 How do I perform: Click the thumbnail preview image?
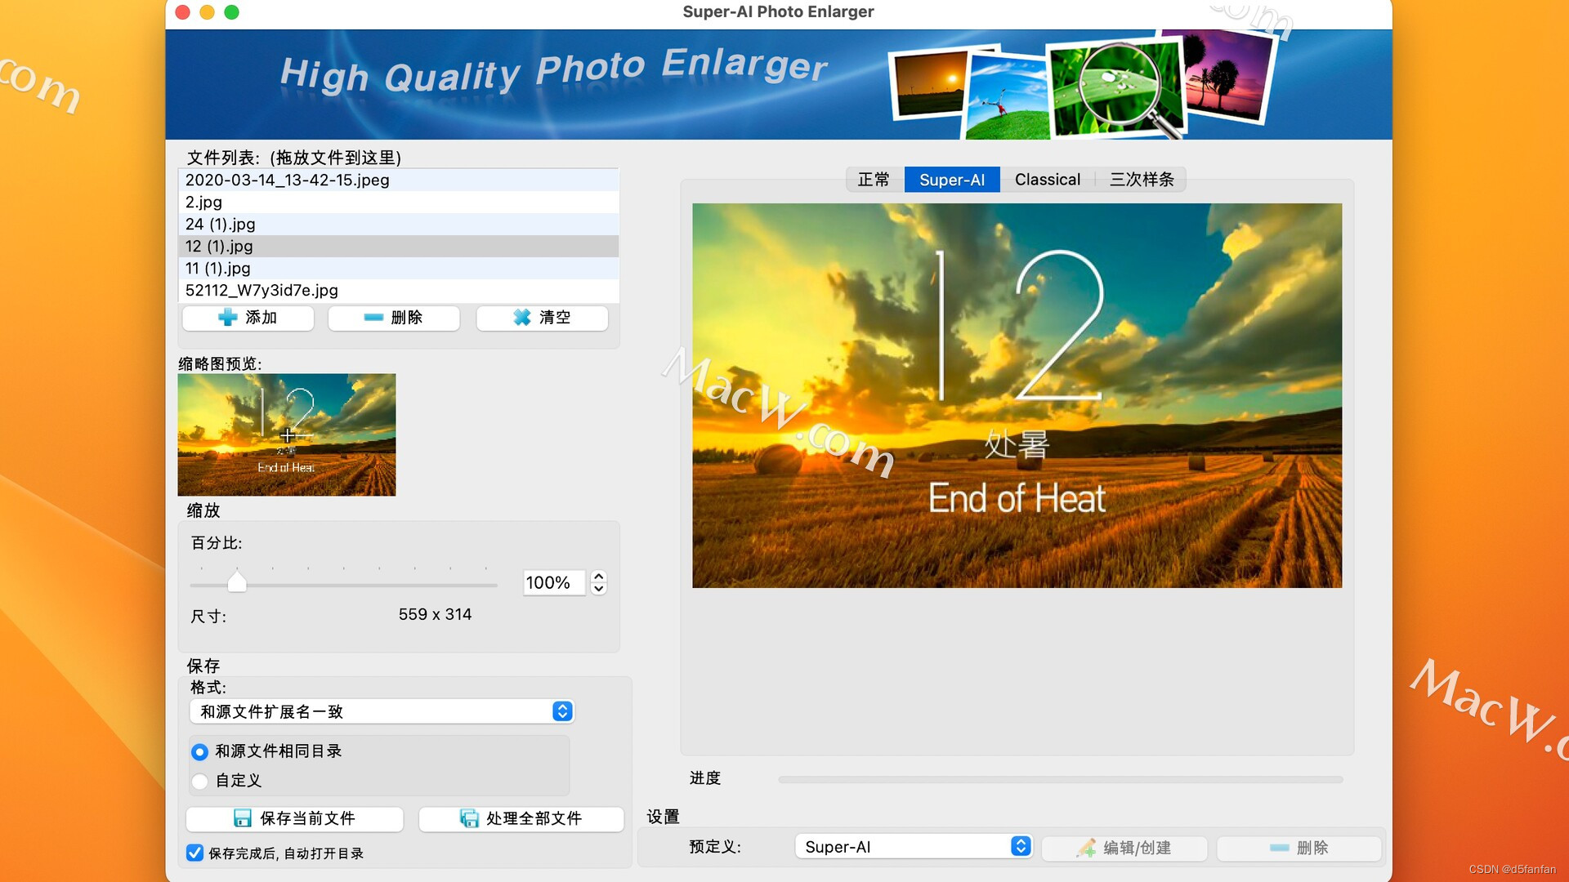click(x=287, y=435)
